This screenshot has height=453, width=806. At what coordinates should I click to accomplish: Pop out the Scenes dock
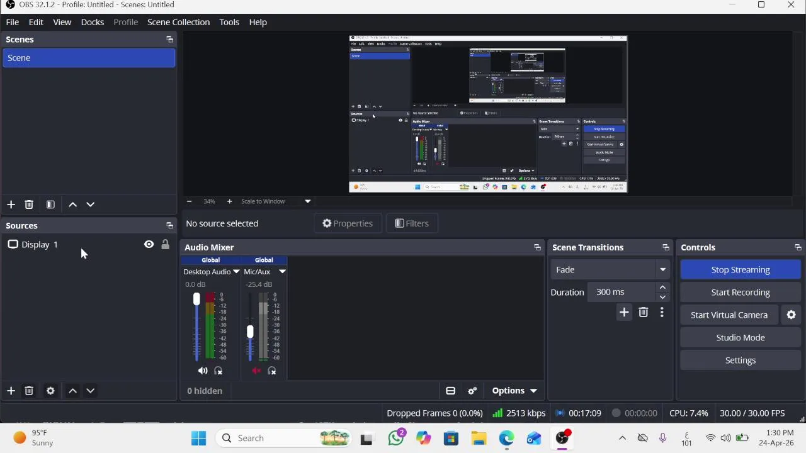point(169,40)
